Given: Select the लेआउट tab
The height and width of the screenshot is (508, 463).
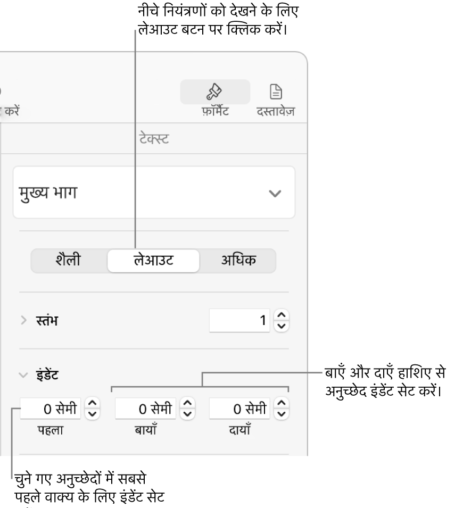Looking at the screenshot, I should 153,261.
